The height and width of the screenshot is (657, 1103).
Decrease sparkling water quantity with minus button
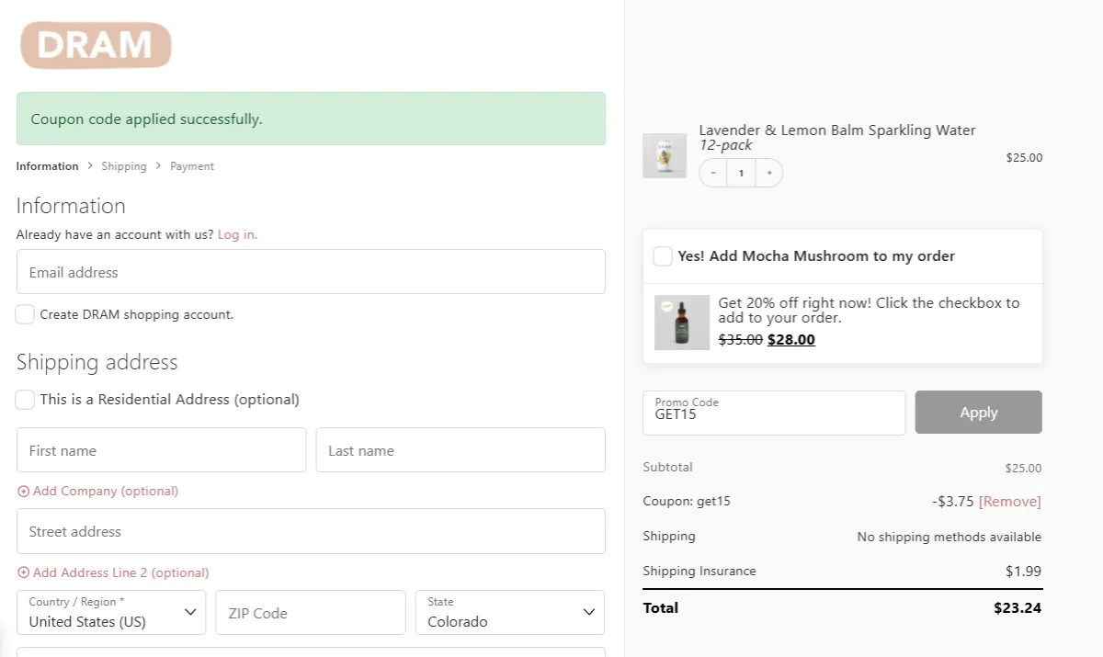[713, 173]
